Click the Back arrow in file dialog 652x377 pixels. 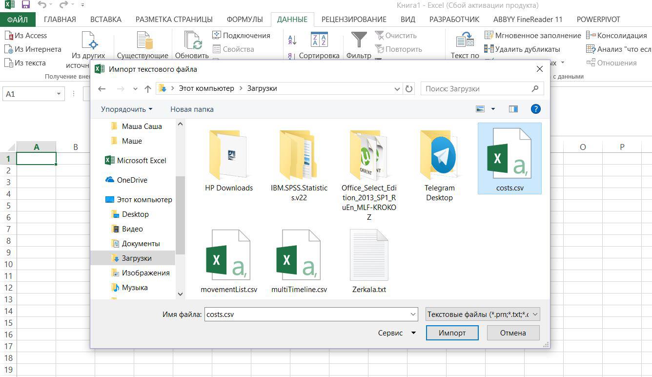(x=102, y=89)
